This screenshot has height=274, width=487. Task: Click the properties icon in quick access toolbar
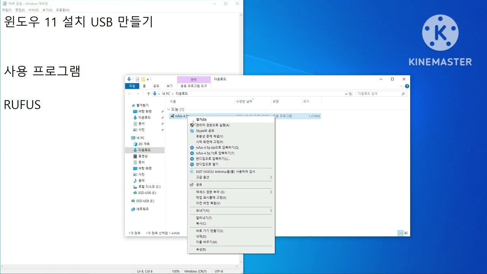click(x=137, y=79)
